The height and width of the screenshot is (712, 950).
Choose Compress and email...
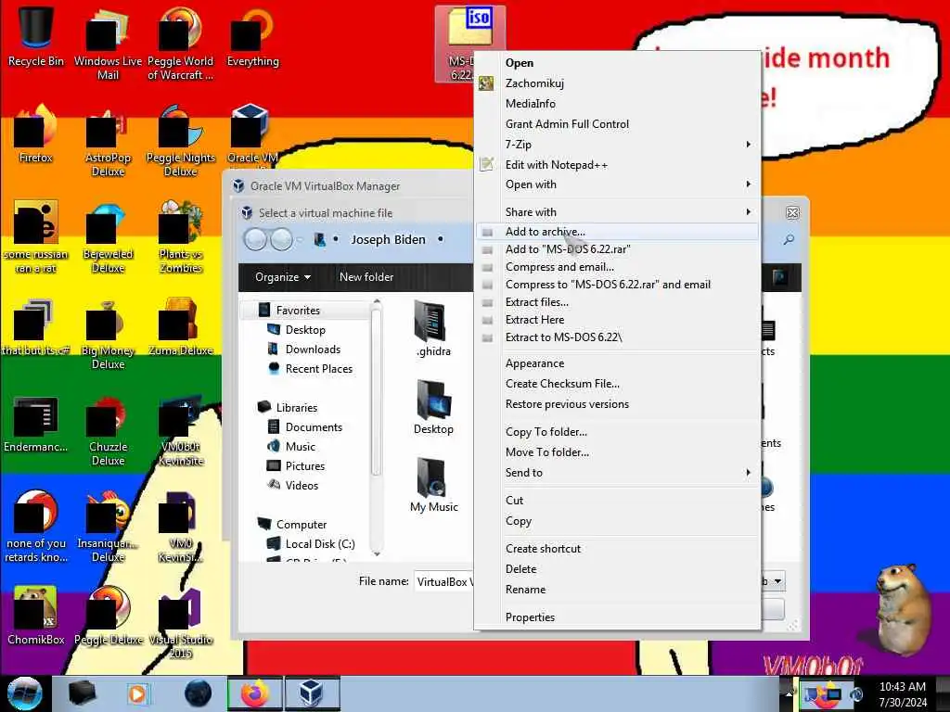(617, 266)
